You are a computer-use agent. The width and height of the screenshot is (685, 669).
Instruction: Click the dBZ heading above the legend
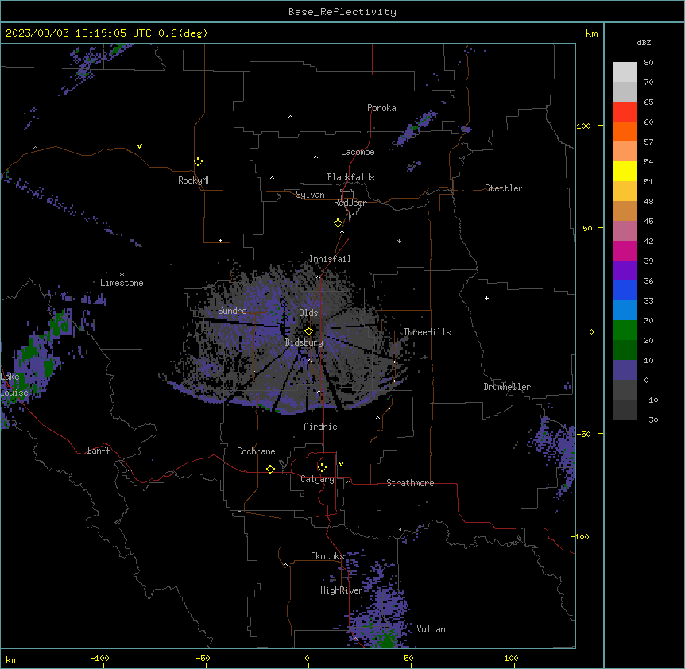[644, 42]
